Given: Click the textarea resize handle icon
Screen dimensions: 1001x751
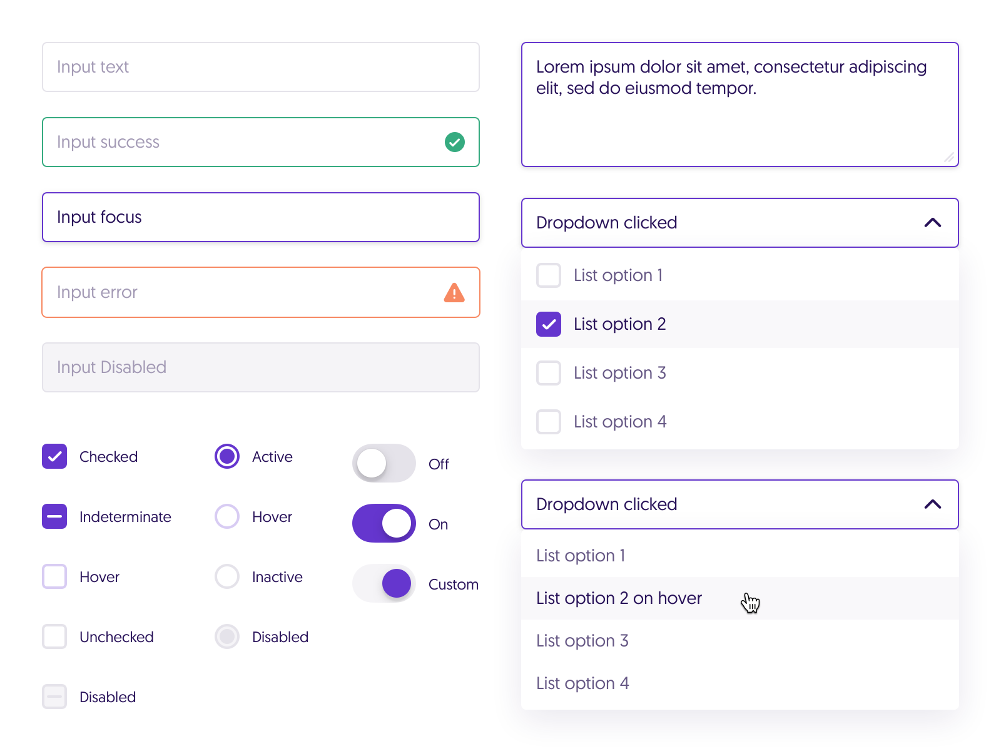Looking at the screenshot, I should pos(948,158).
